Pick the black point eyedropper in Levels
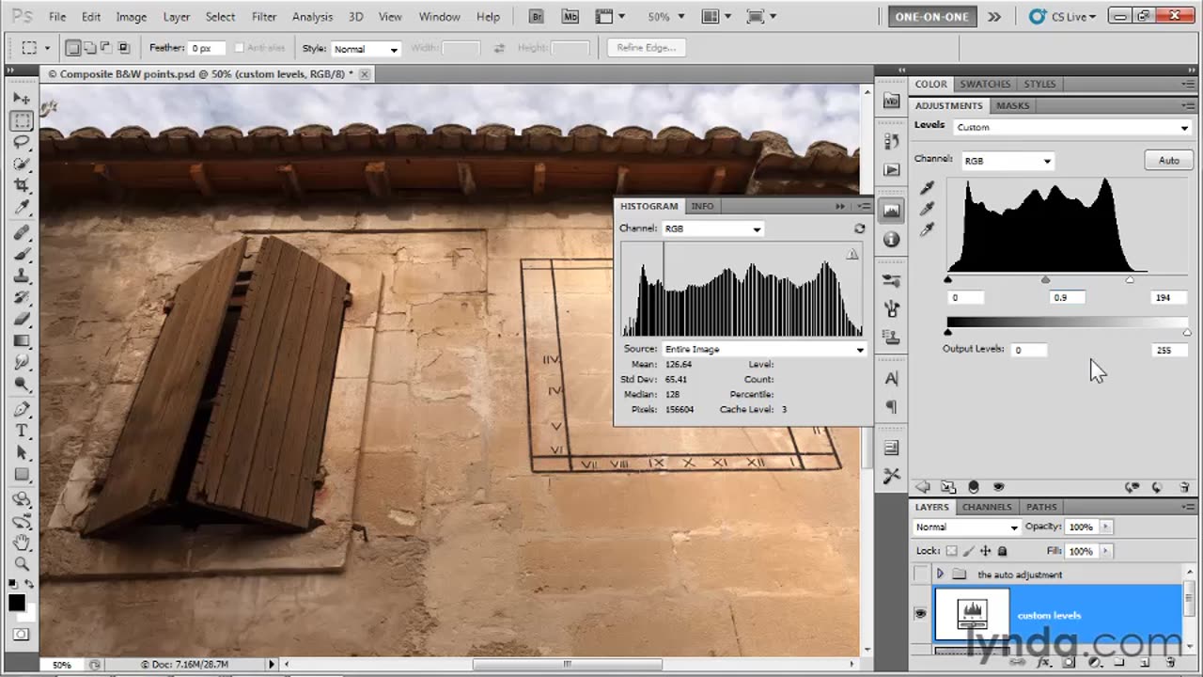Screen dimensions: 1203x677 click(x=927, y=188)
